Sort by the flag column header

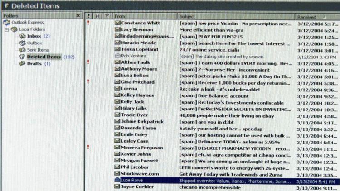(107, 16)
